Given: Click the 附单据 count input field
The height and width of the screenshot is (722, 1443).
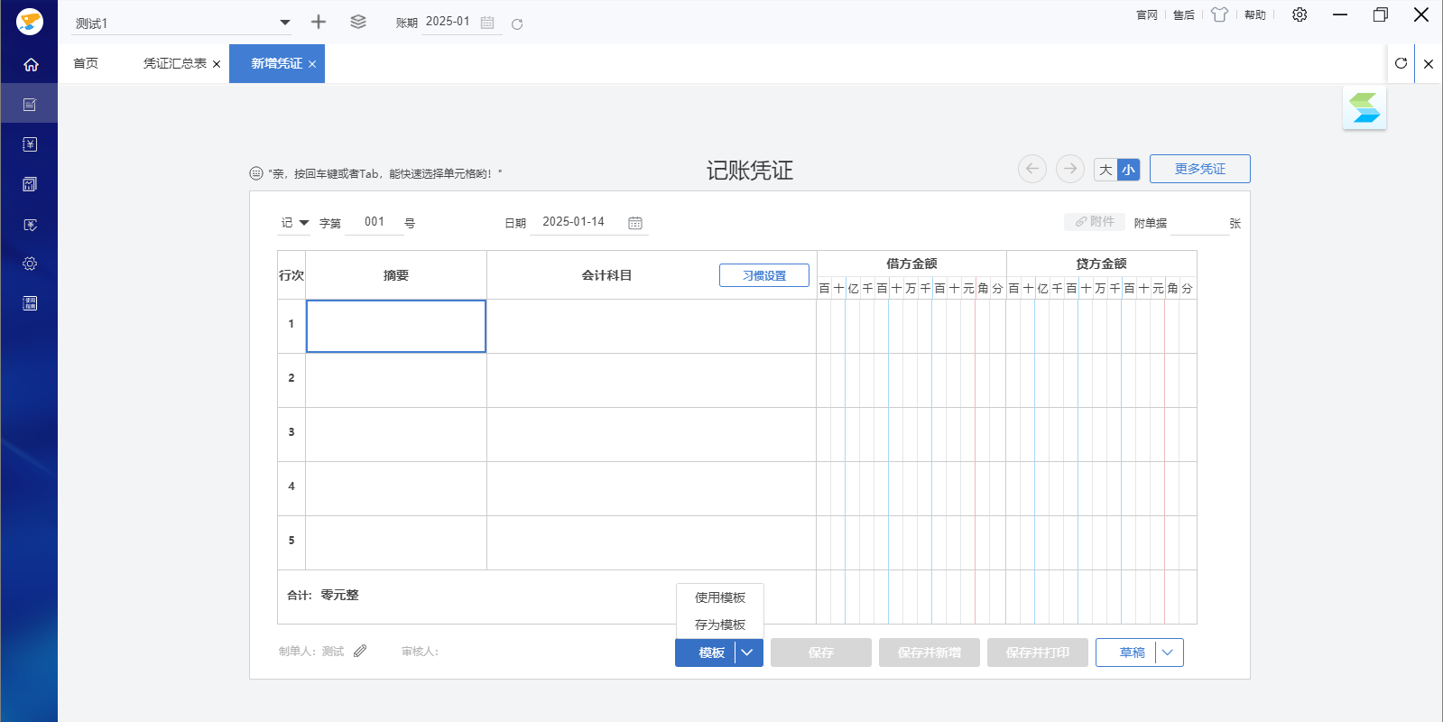Looking at the screenshot, I should click(1199, 223).
